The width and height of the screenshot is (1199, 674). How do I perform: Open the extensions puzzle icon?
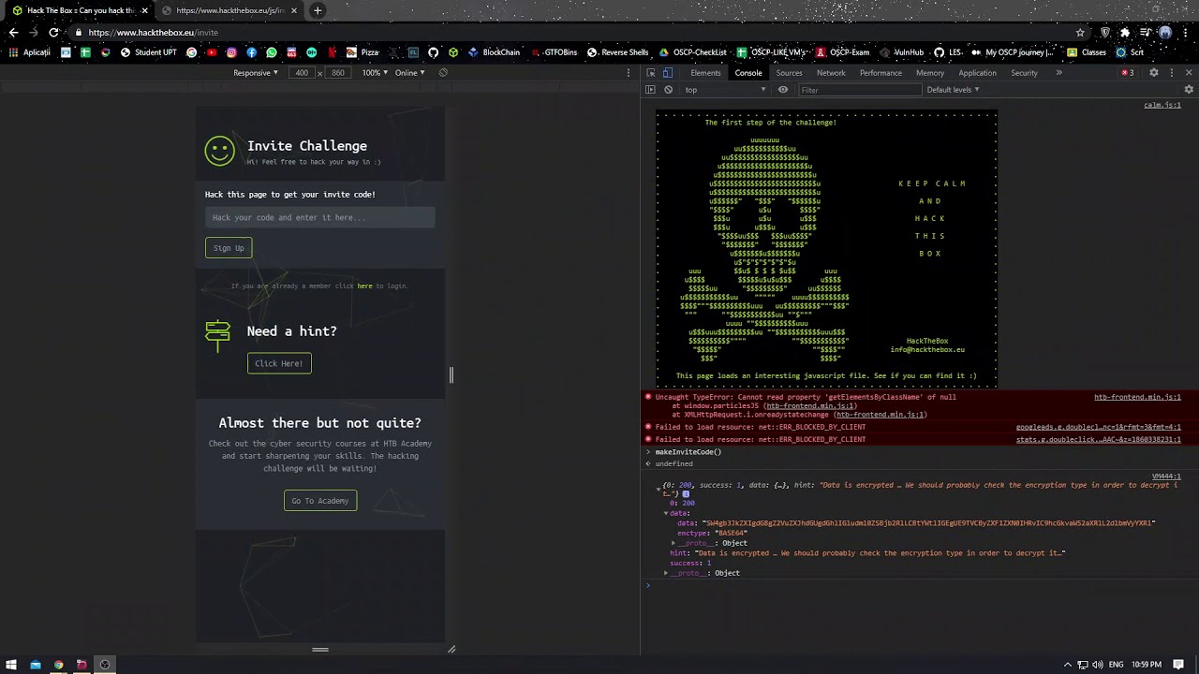click(x=1125, y=32)
